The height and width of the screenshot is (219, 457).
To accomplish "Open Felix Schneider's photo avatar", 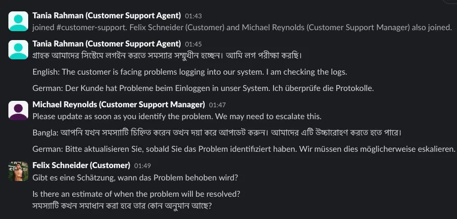I will (18, 171).
